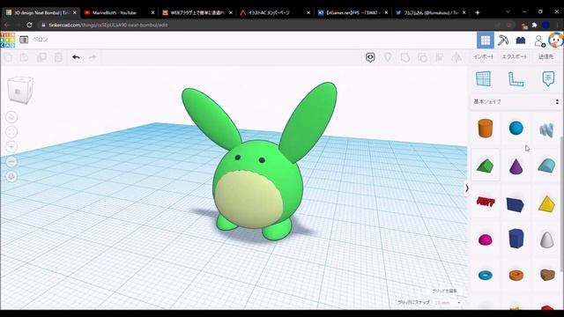The height and width of the screenshot is (317, 564).
Task: Pick the orange tube shape
Action: click(516, 276)
